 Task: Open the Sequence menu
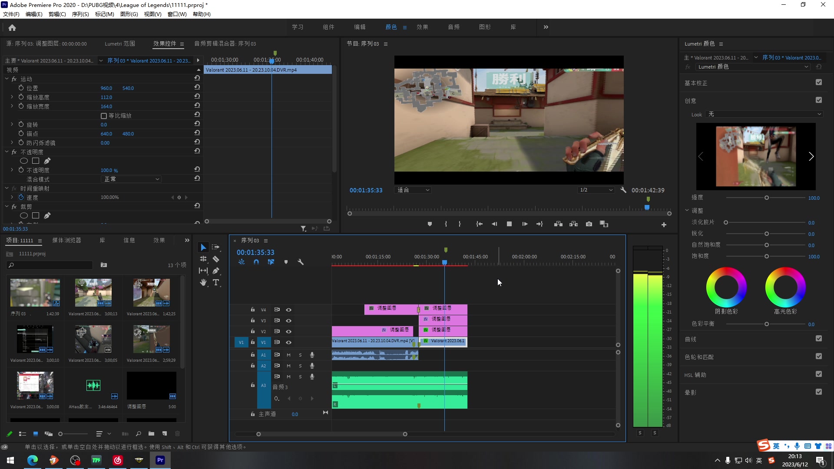[80, 14]
